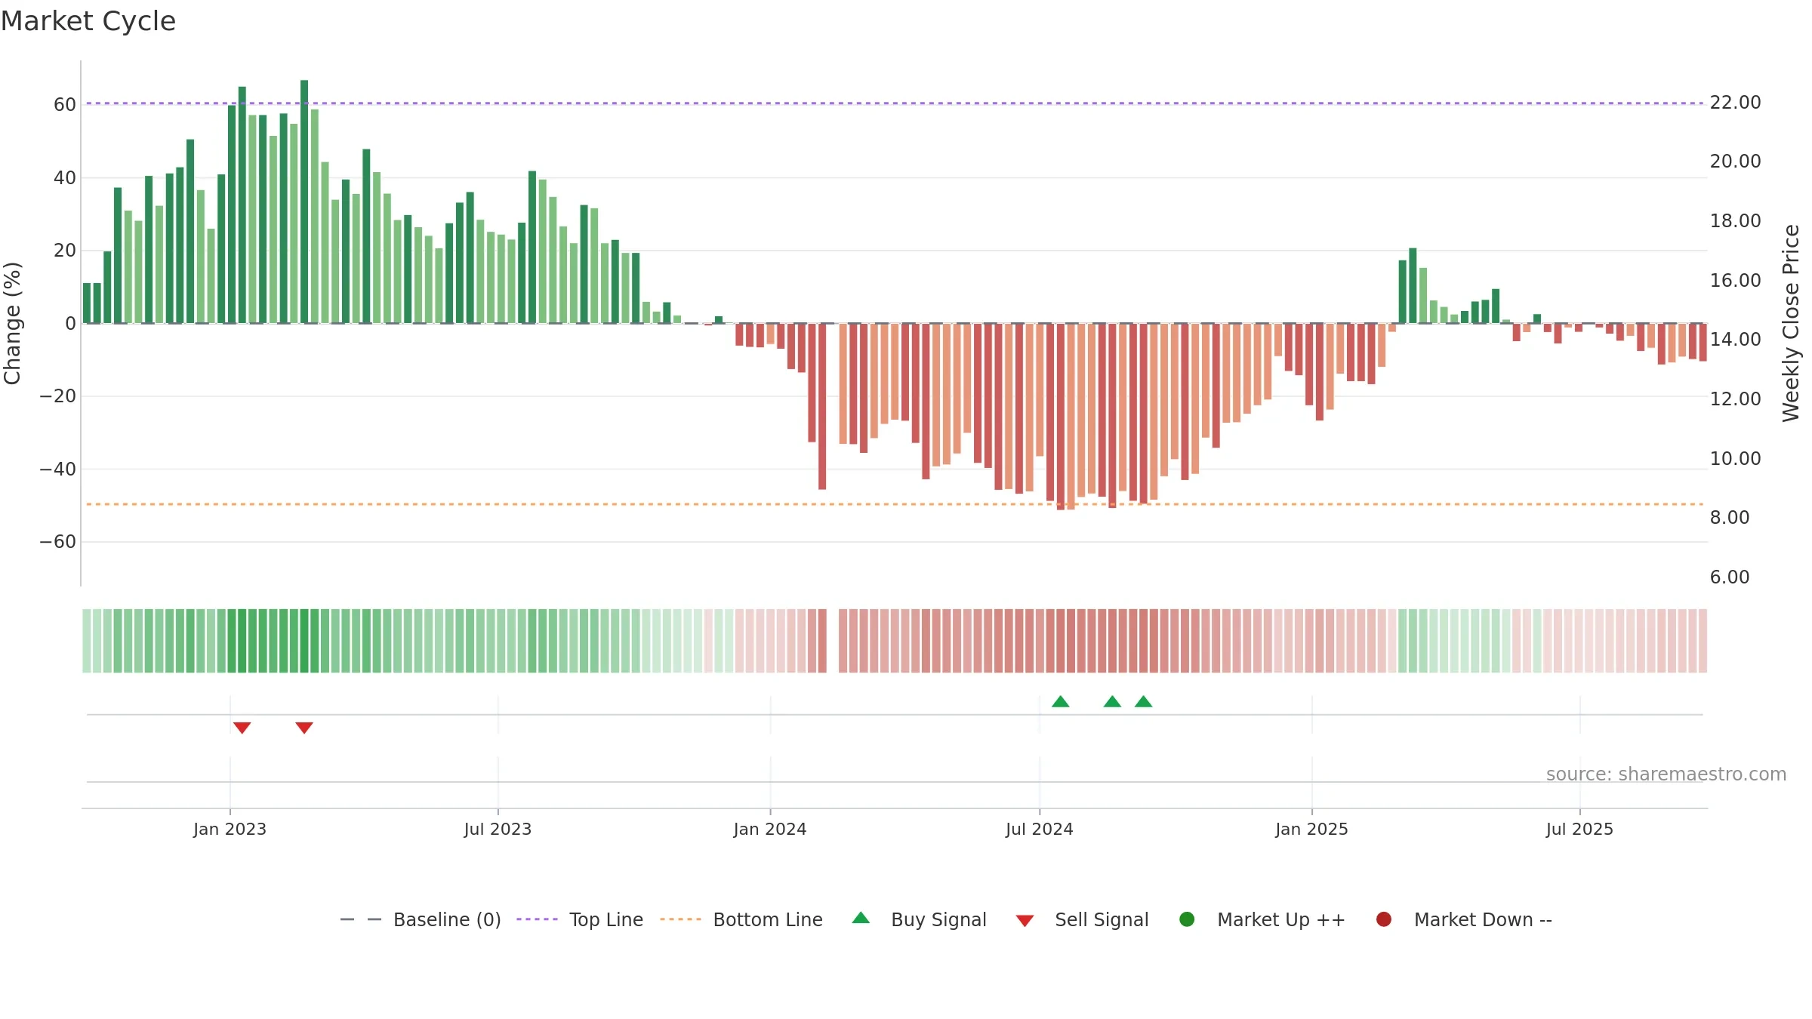Screen dimensions: 1812x1019
Task: Select the second sell signal marker in early 2023
Action: [x=304, y=728]
